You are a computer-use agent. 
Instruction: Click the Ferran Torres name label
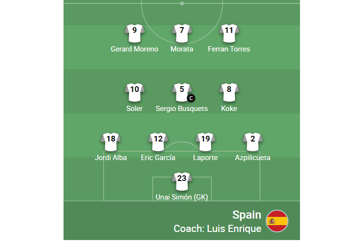click(x=229, y=49)
